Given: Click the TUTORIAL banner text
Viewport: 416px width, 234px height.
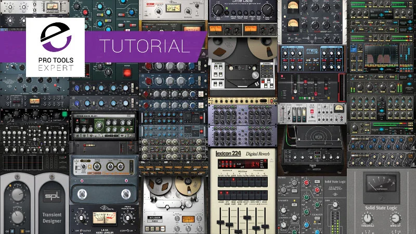Looking at the screenshot, I should coord(145,46).
